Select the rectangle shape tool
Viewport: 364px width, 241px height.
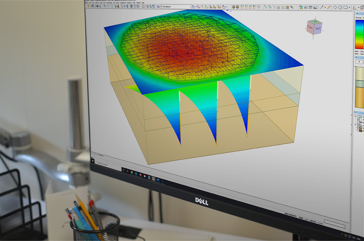(x=345, y=7)
